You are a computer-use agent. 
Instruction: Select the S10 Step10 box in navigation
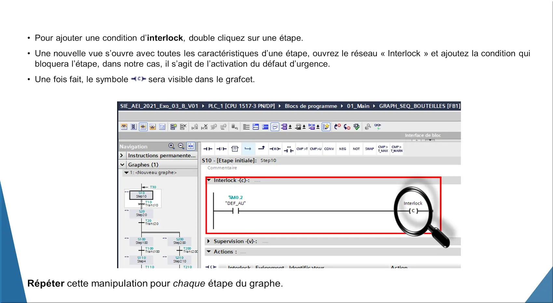141,195
